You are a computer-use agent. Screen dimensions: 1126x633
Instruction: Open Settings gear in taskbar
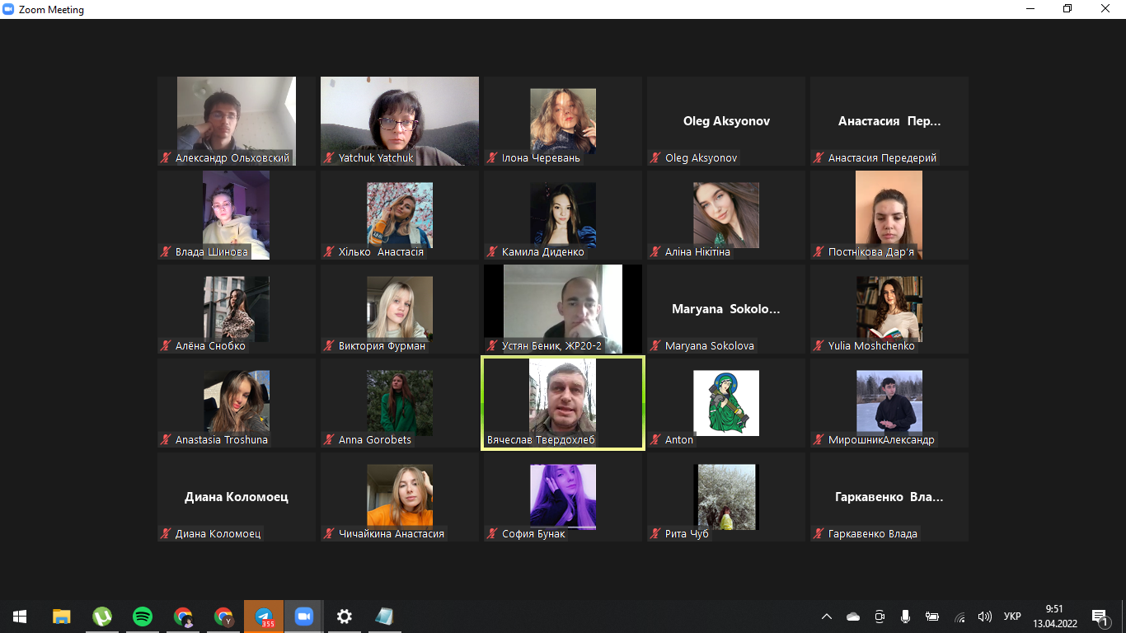(x=345, y=617)
